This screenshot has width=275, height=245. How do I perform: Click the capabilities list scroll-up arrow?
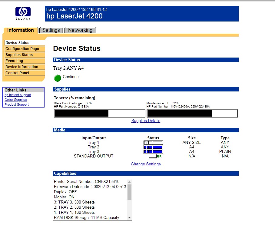(129, 182)
